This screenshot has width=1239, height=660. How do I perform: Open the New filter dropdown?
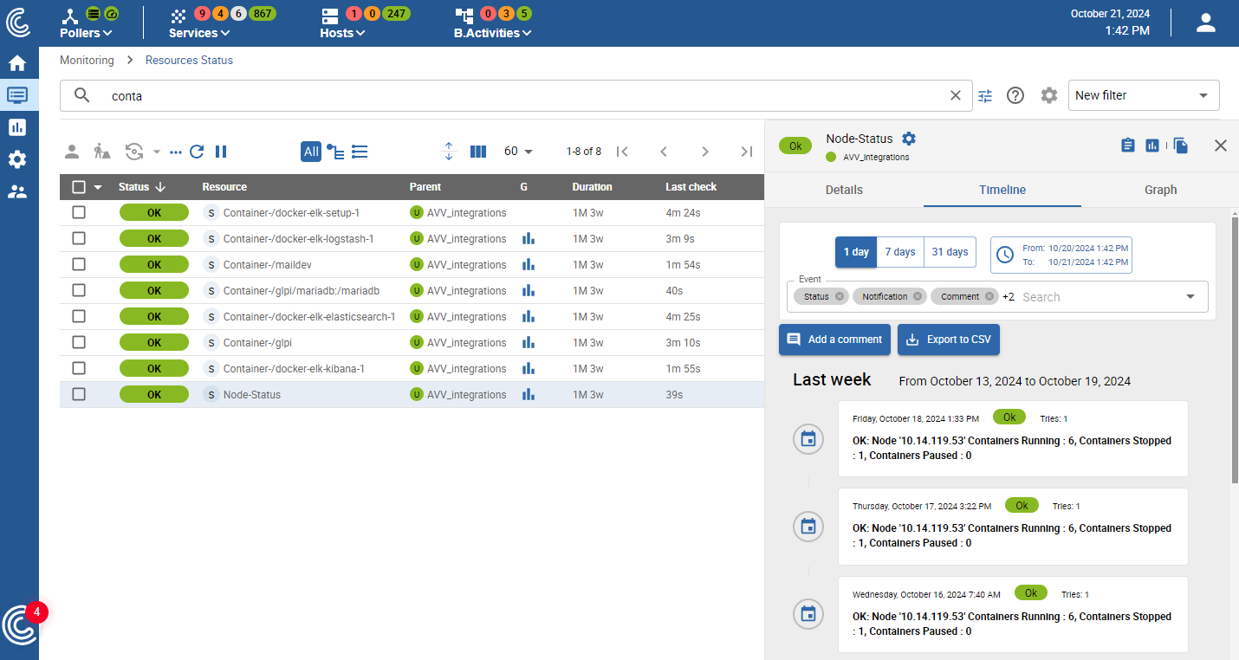point(1143,95)
